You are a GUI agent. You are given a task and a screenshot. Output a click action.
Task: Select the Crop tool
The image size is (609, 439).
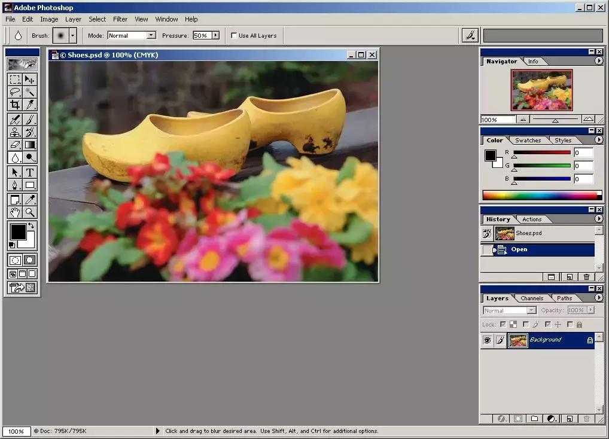15,105
